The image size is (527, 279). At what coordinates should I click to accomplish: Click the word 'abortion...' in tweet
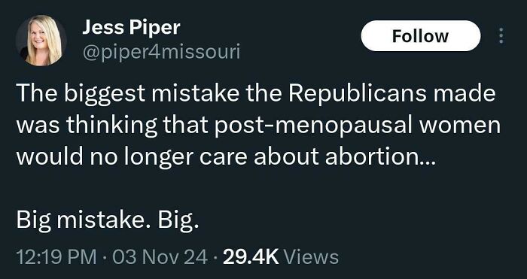380,157
